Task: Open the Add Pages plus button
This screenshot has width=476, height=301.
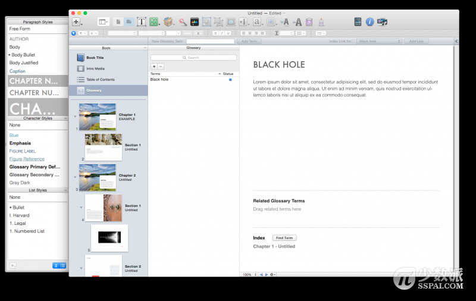Action: tap(76, 22)
